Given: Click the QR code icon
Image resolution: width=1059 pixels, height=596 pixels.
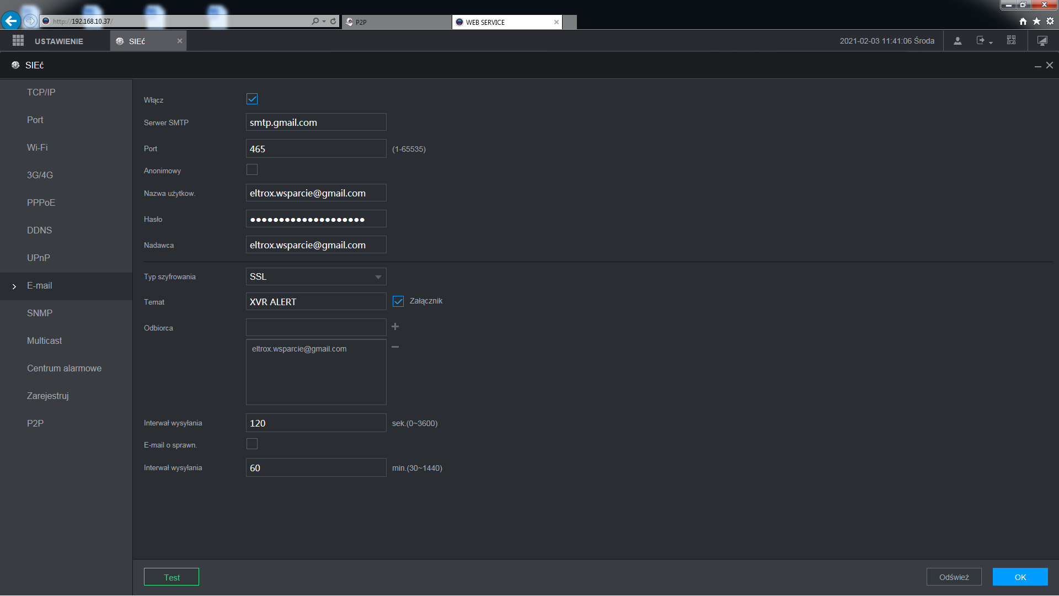Looking at the screenshot, I should pyautogui.click(x=1011, y=40).
